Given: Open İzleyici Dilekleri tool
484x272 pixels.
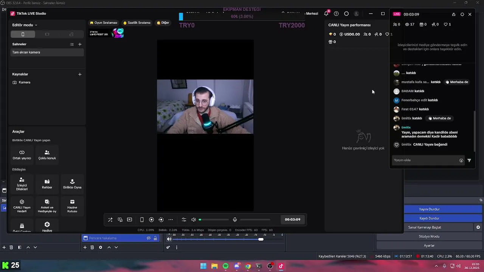Looking at the screenshot, I should [x=22, y=184].
